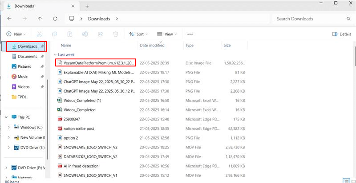
Task: Open the See more ellipsis menu
Action: (190, 34)
